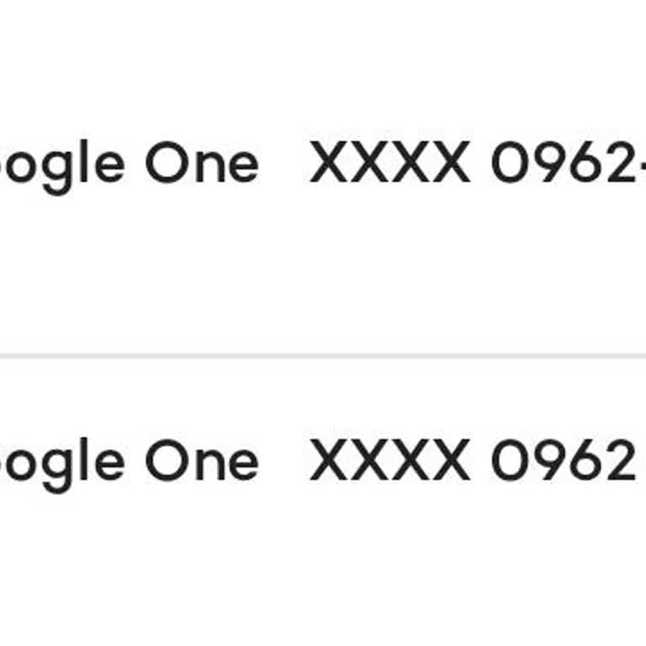Viewport: 646px width, 646px height.
Task: Click the partial 'oogle' text in the lower row
Action: 61,464
